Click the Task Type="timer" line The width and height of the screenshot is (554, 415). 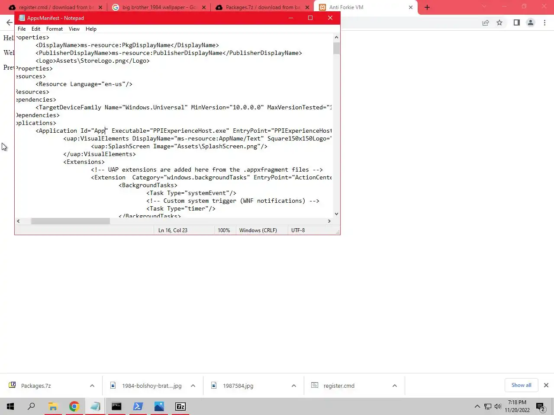tap(181, 208)
